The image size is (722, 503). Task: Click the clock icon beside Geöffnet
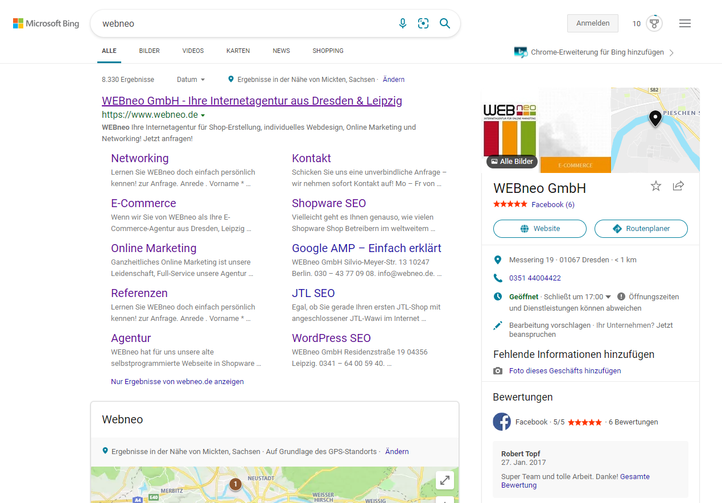(498, 296)
